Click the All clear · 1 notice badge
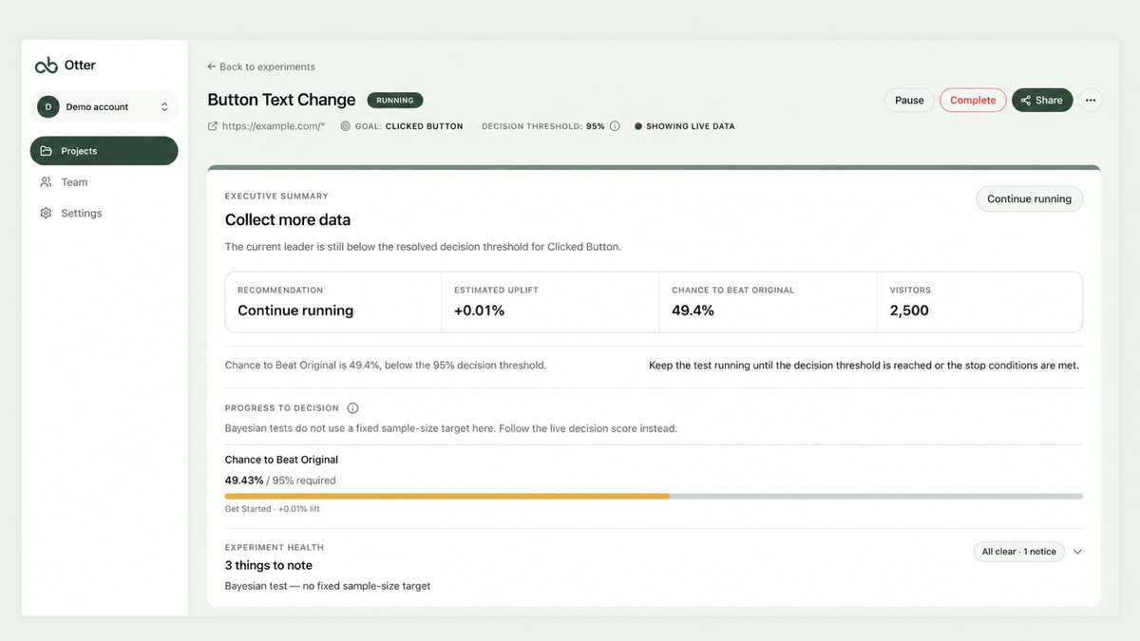The width and height of the screenshot is (1140, 641). (1019, 552)
